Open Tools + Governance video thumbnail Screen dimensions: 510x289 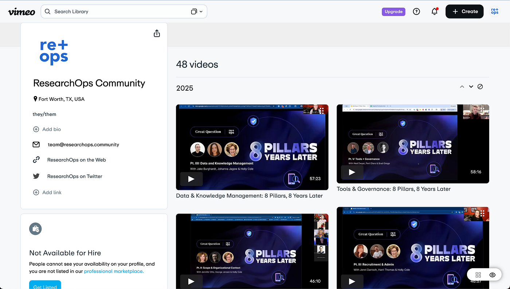413,144
